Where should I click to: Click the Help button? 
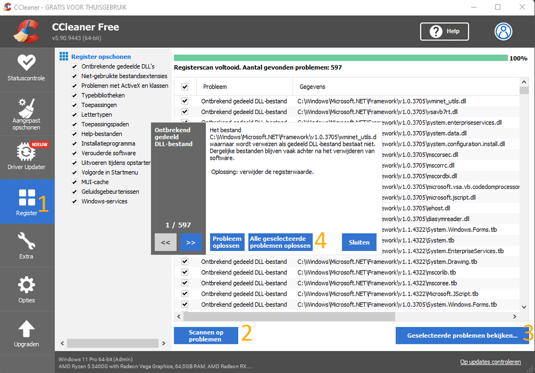point(444,31)
